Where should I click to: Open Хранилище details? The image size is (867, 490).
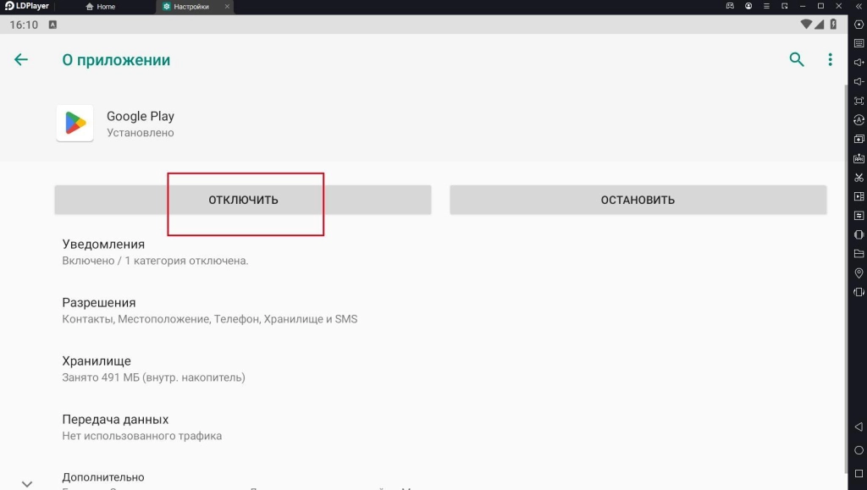[97, 368]
